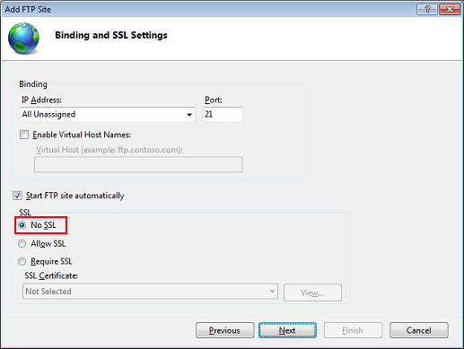Click the Finish button
The width and height of the screenshot is (464, 349).
353,330
